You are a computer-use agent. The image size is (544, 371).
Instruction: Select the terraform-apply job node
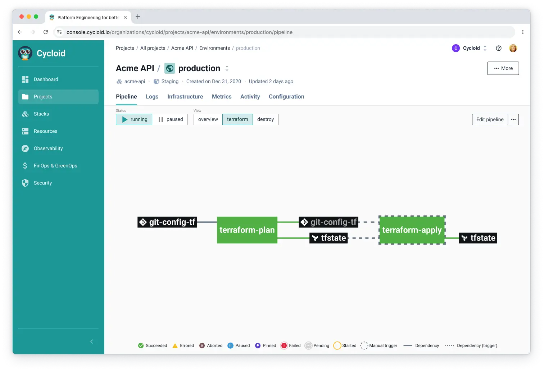[412, 230]
